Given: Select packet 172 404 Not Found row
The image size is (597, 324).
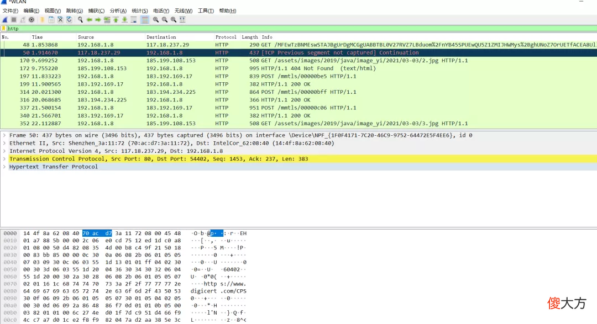Looking at the screenshot, I should [298, 68].
